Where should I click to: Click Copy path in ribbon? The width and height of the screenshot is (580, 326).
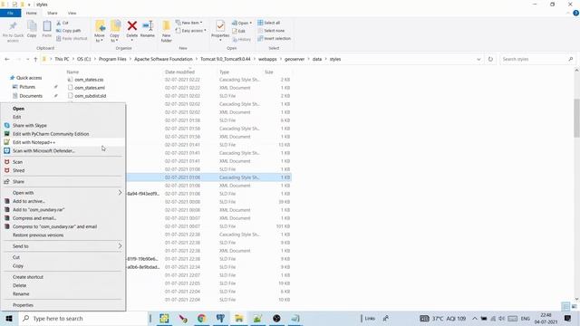[x=69, y=31]
